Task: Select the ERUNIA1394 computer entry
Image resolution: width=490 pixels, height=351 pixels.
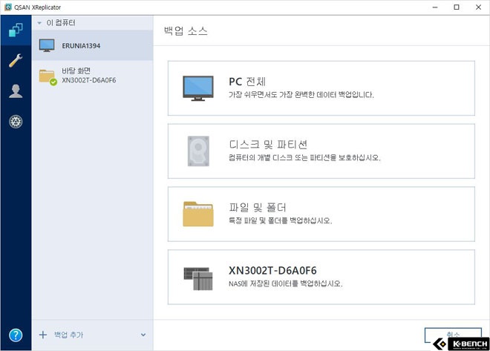Action: (x=93, y=45)
